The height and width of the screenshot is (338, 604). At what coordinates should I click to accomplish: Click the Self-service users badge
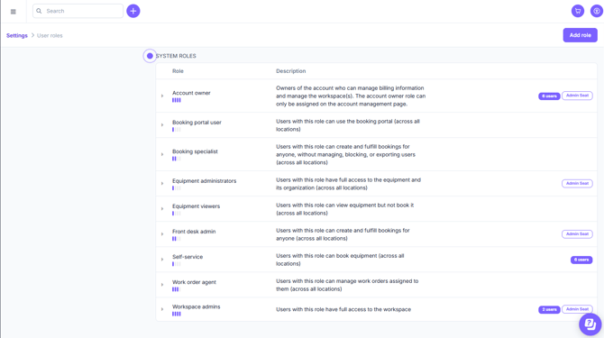[581, 260]
